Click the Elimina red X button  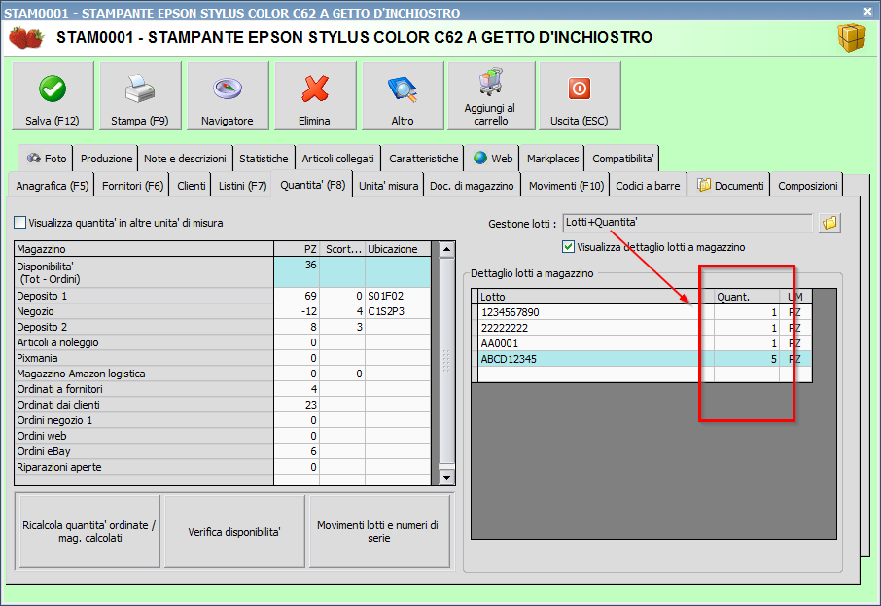pyautogui.click(x=315, y=95)
